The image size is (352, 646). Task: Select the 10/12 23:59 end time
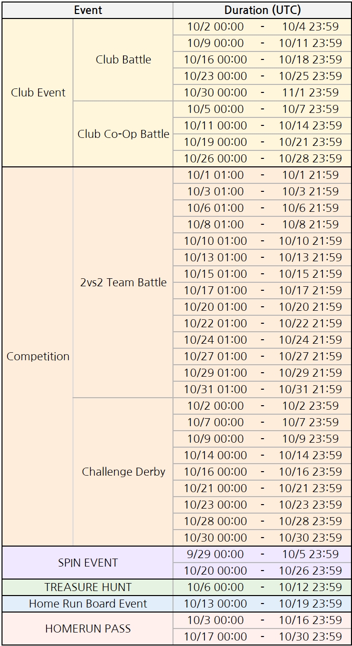(x=310, y=587)
